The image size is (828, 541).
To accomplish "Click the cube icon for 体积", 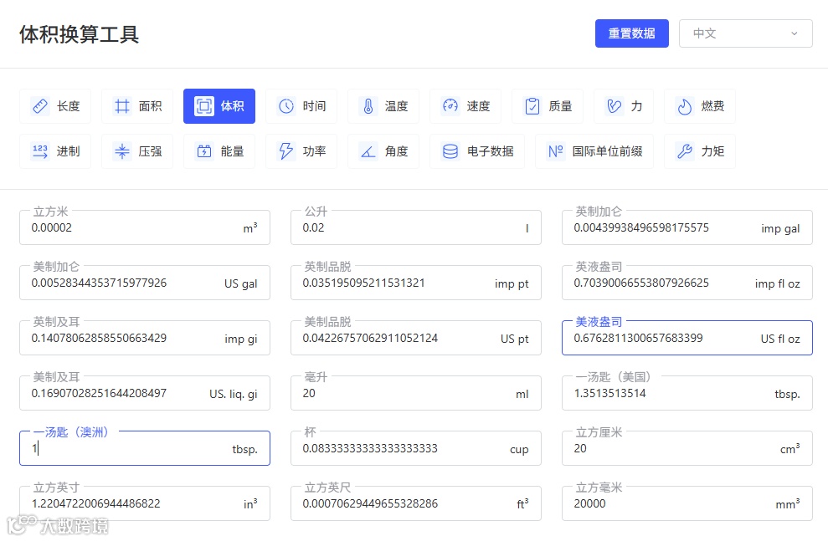I will (x=203, y=106).
